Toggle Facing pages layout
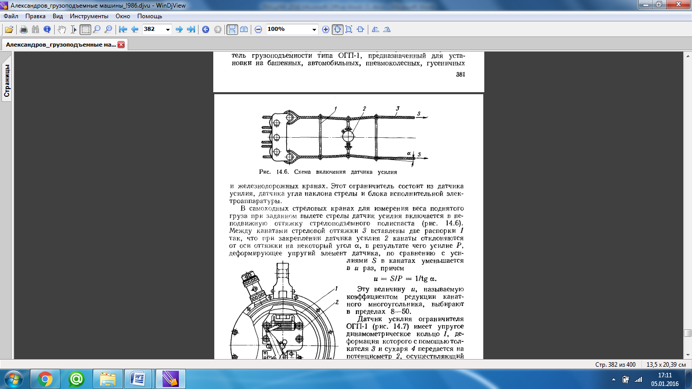The image size is (692, 389). 244,29
